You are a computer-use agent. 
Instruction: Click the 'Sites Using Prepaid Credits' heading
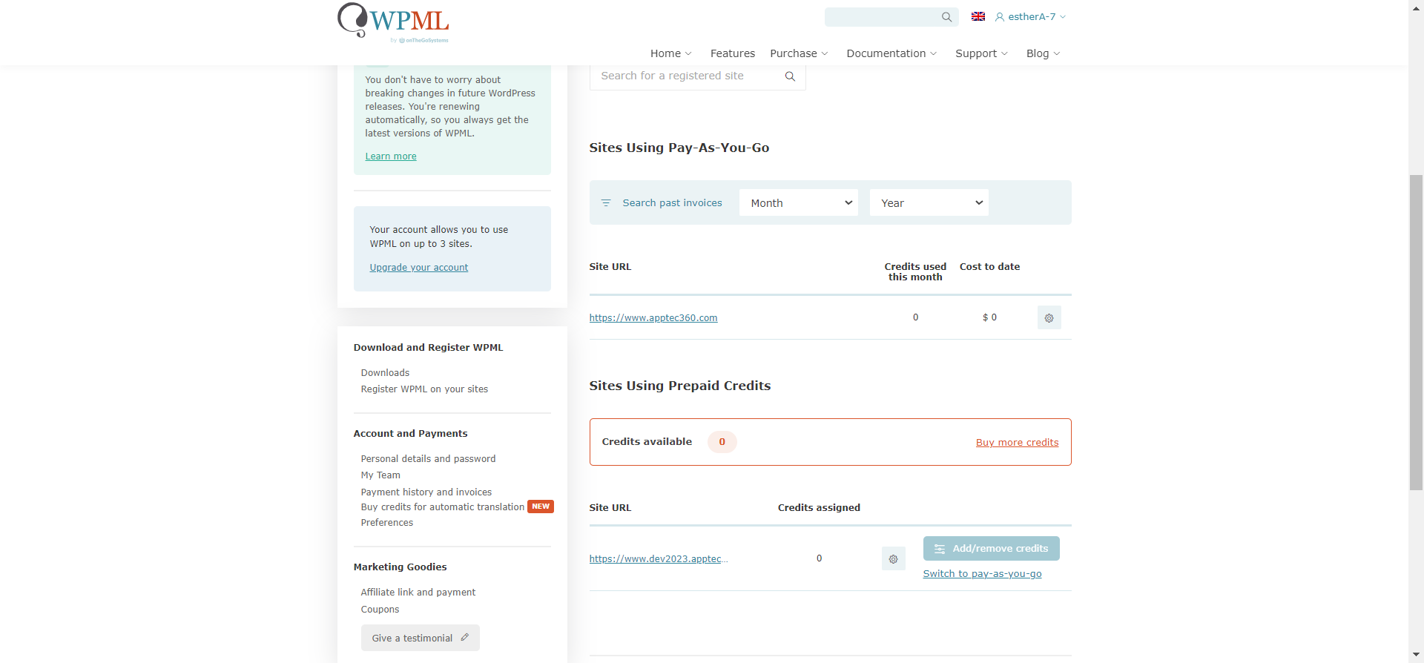pyautogui.click(x=680, y=386)
